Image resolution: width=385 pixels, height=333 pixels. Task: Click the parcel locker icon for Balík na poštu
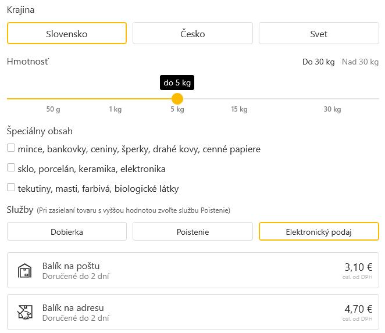[x=25, y=271]
